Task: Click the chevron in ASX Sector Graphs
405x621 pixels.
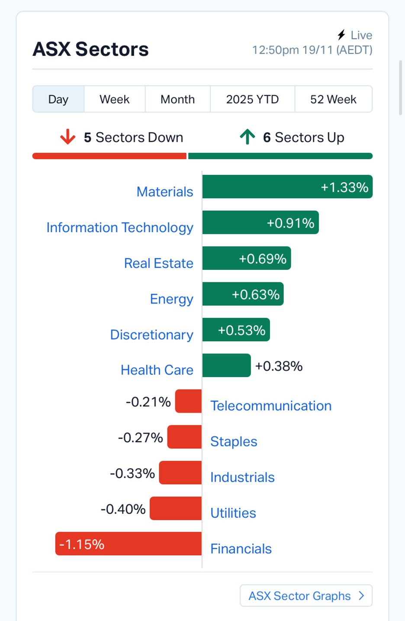Action: point(362,596)
